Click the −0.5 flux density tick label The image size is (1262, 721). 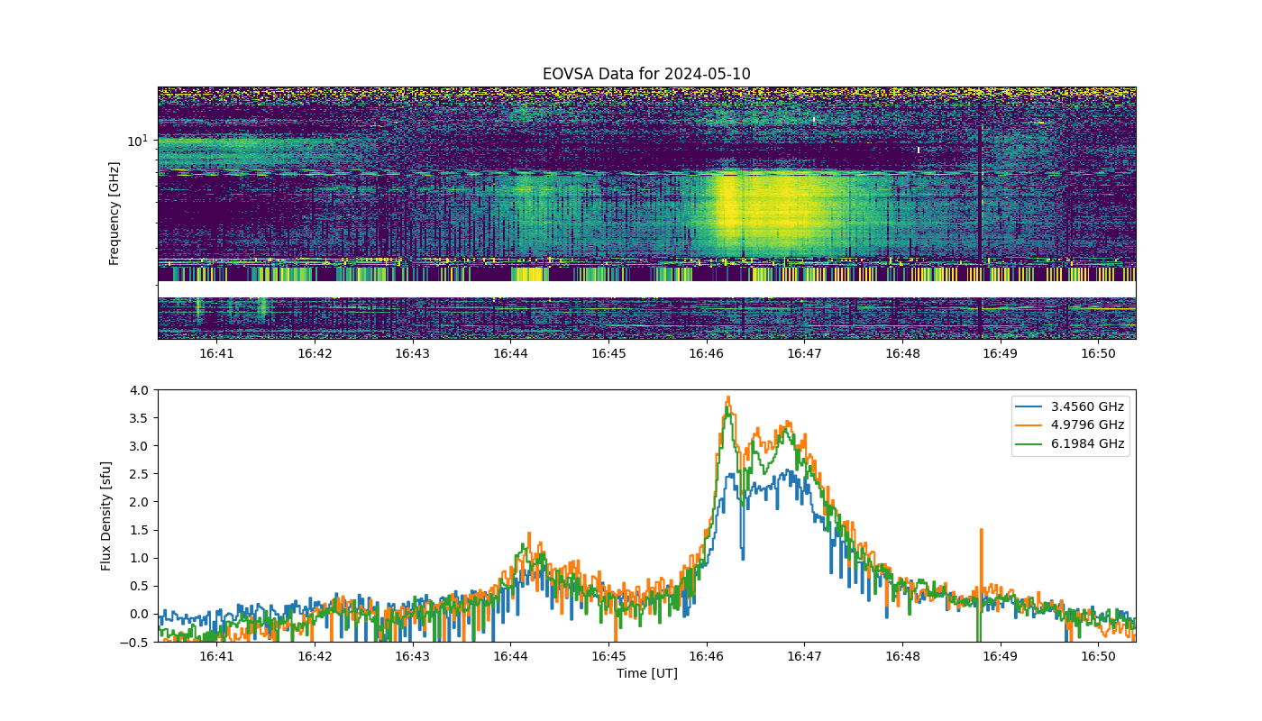[x=137, y=643]
